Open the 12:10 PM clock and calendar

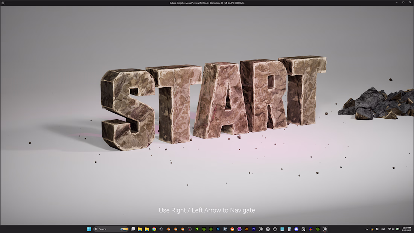pos(406,229)
